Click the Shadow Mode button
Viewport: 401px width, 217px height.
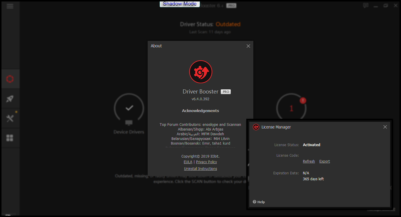pos(180,4)
